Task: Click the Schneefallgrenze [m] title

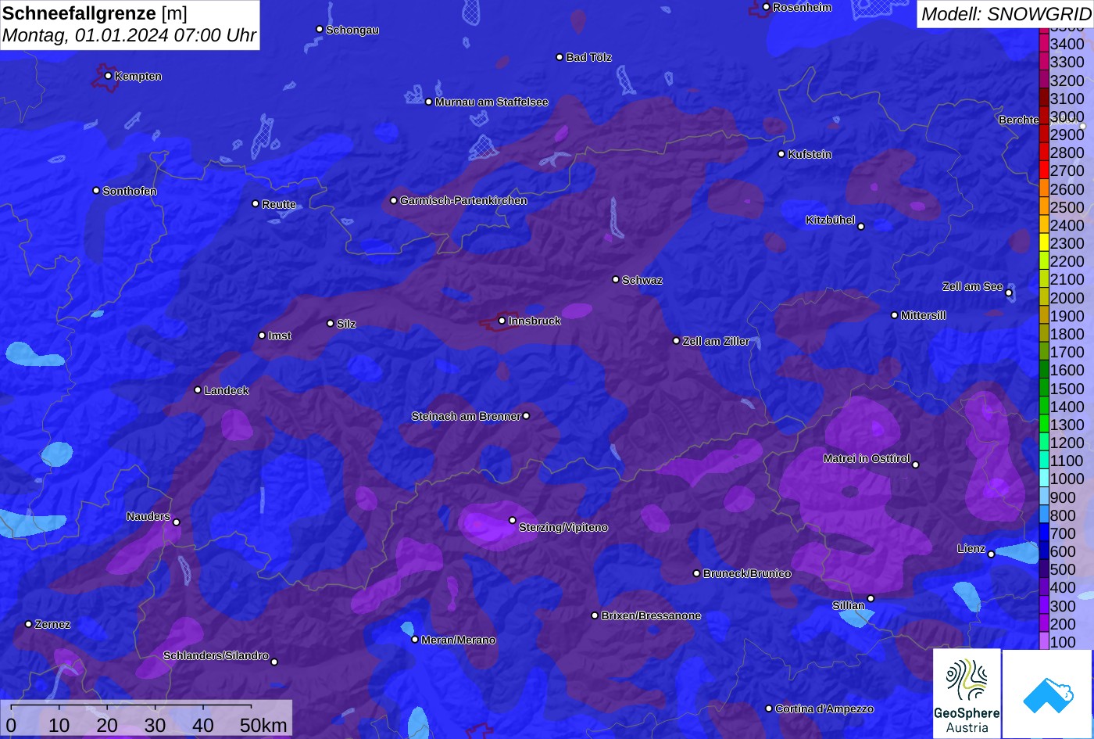Action: tap(95, 13)
